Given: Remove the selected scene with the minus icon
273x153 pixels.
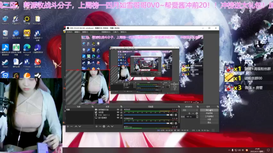Looking at the screenshot, I should [x=72, y=126].
